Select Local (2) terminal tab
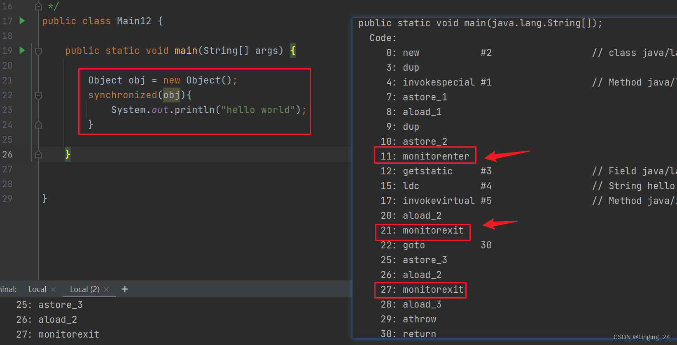 click(84, 289)
